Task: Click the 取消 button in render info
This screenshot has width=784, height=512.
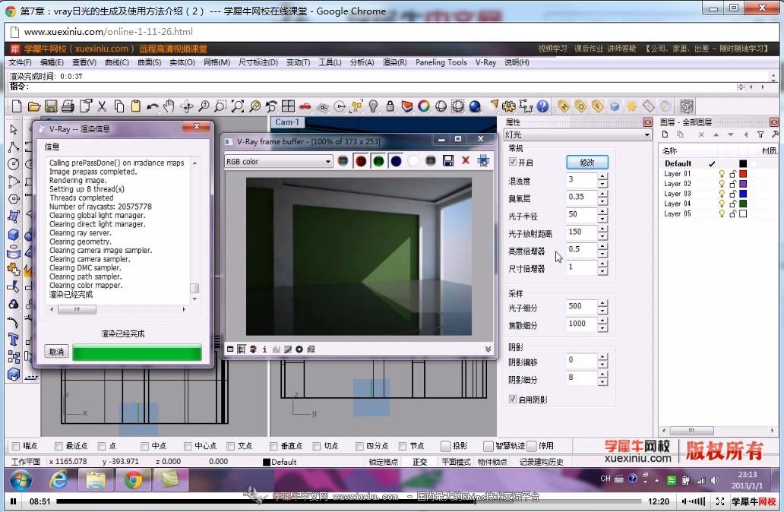Action: tap(56, 352)
